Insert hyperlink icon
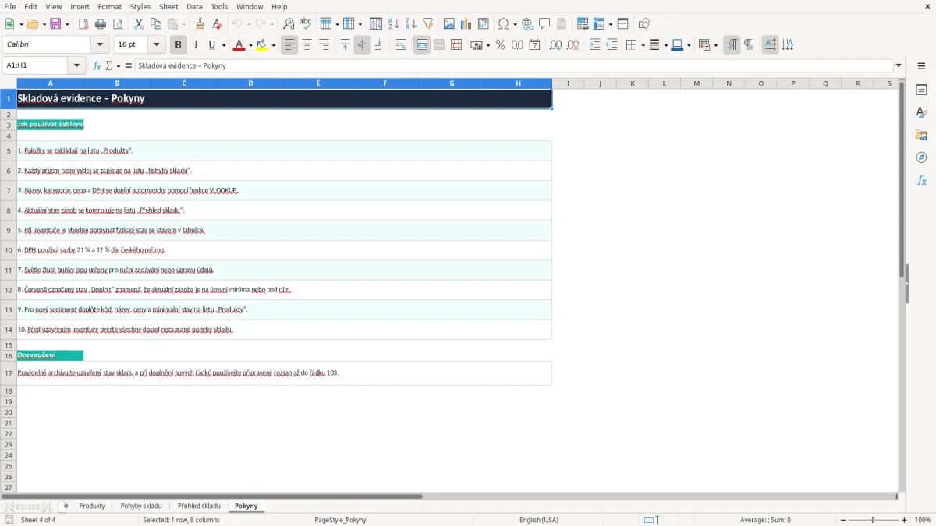 point(528,24)
